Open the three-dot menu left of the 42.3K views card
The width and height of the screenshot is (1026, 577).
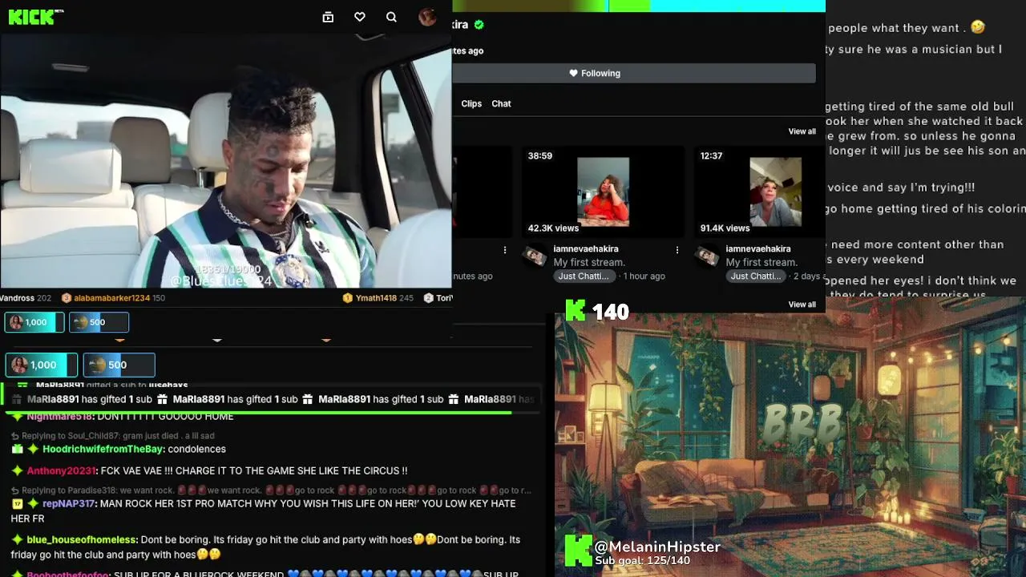pos(505,250)
